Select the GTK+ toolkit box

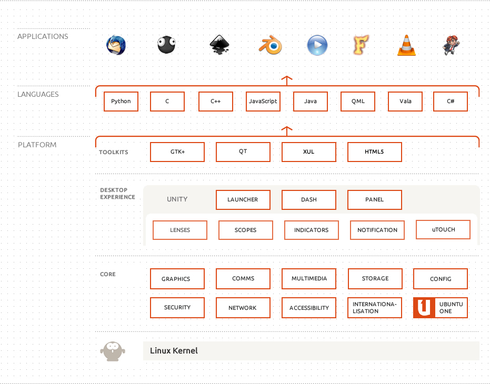(177, 152)
